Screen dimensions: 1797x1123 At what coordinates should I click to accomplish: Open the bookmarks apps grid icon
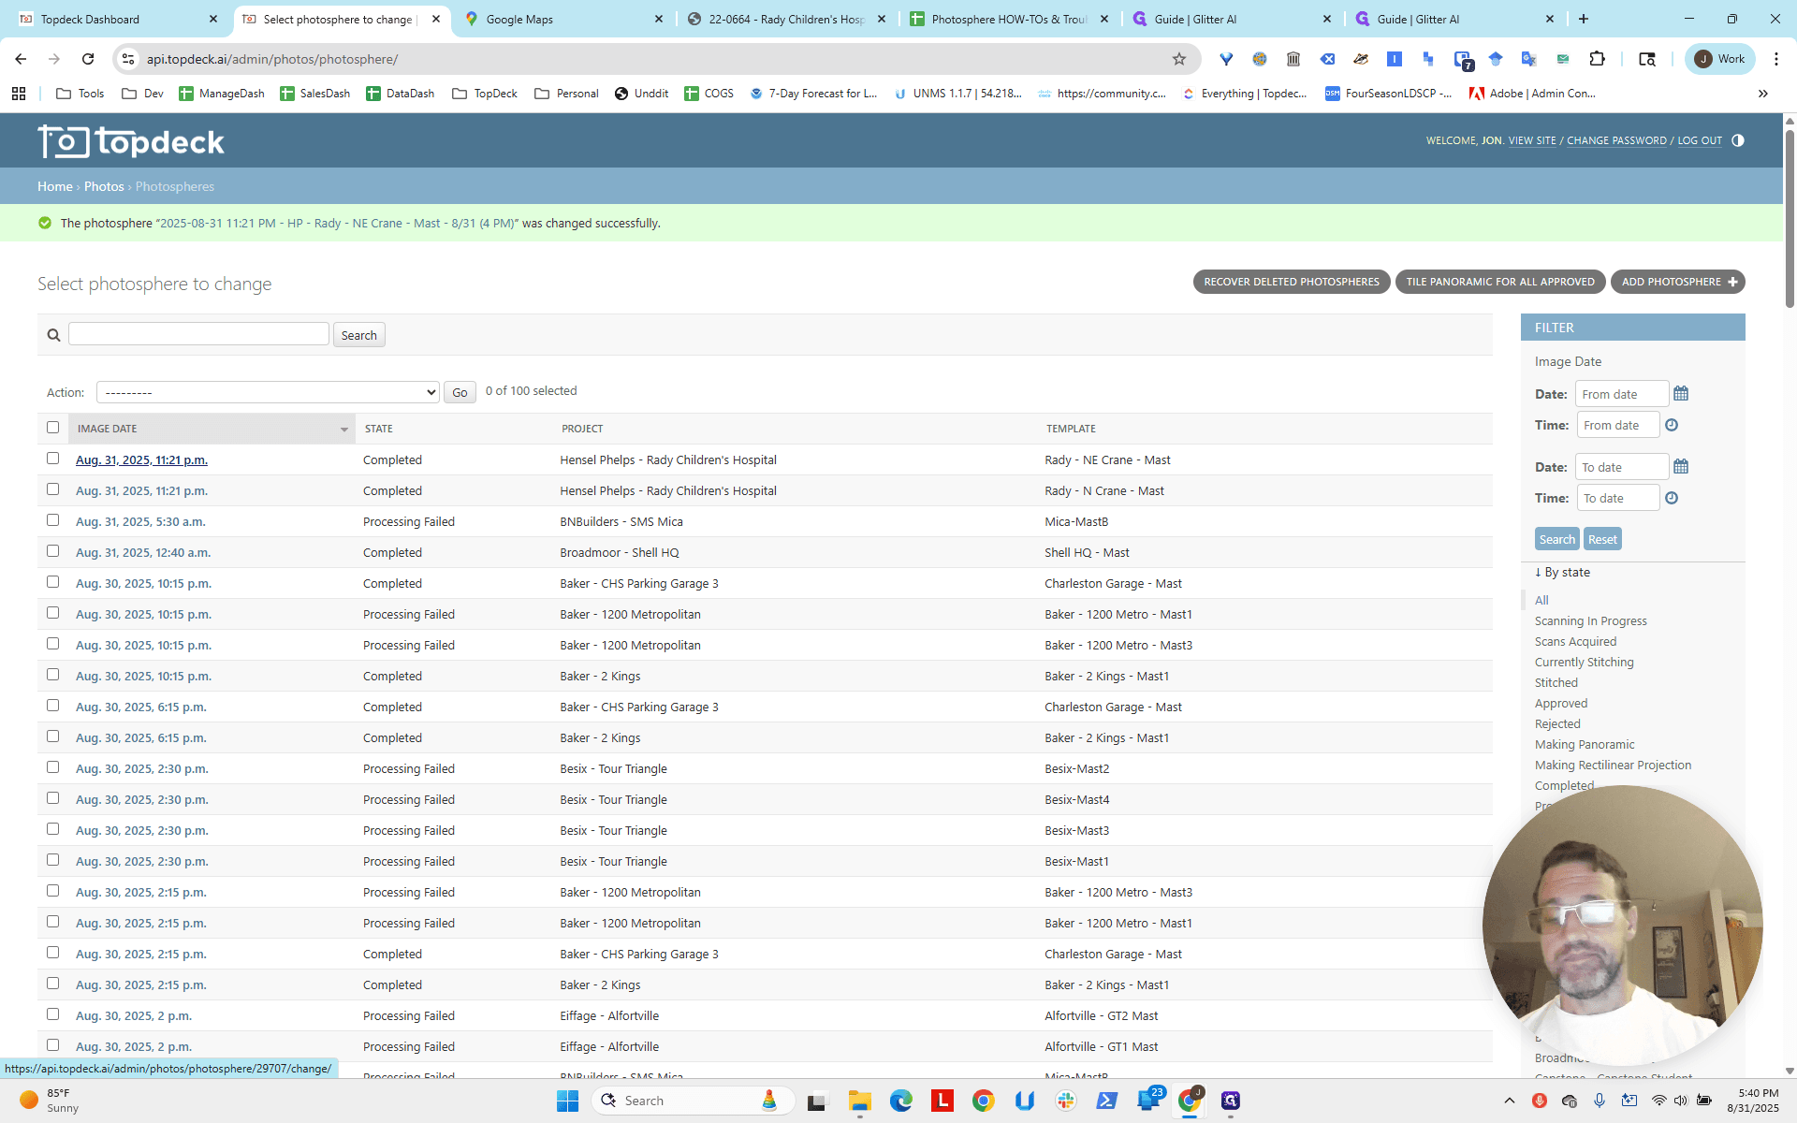pos(19,94)
